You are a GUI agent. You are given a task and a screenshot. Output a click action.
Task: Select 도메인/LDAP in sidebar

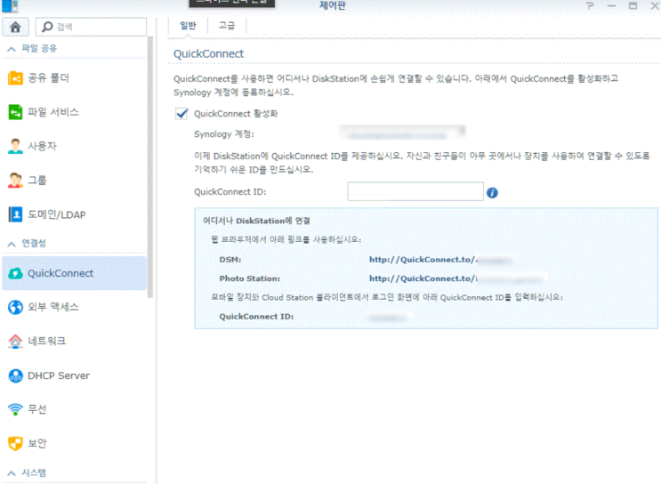[74, 214]
